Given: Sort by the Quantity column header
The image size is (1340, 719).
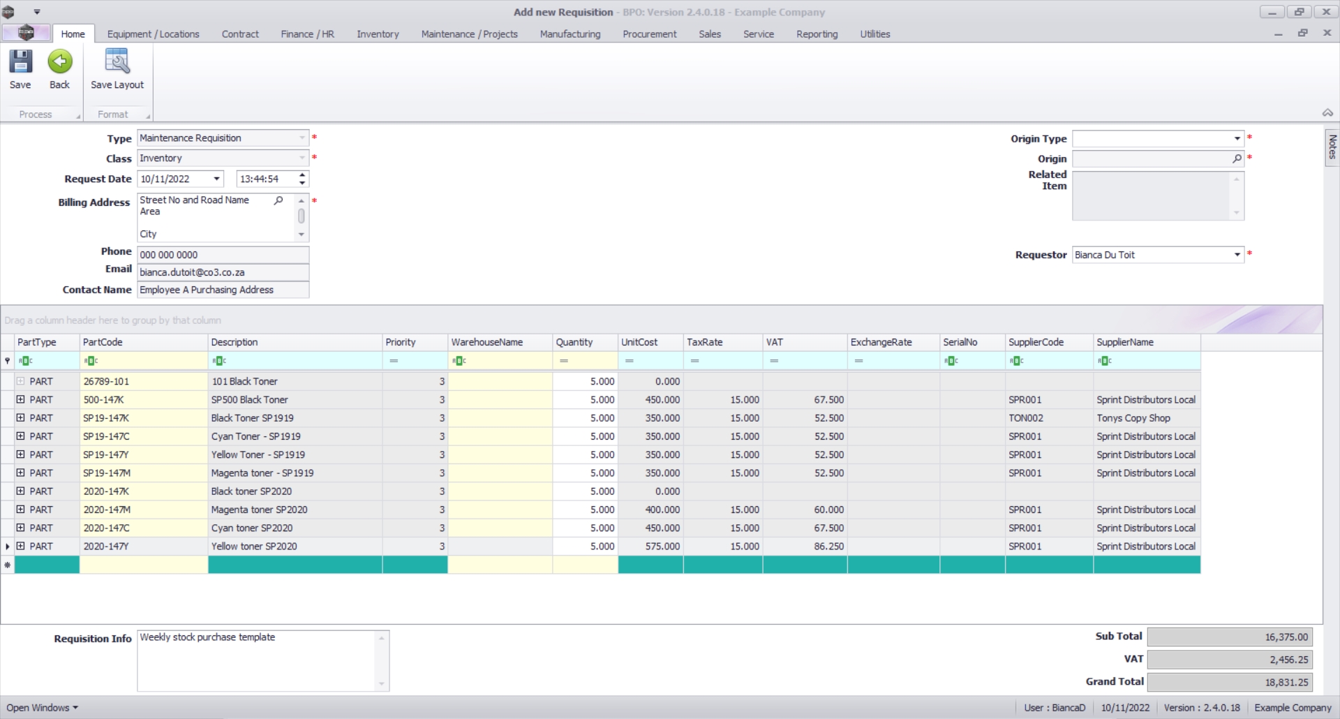Looking at the screenshot, I should click(586, 342).
